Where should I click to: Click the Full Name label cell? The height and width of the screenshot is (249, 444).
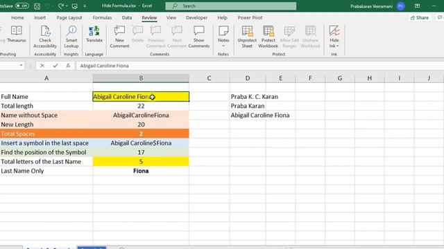point(46,97)
